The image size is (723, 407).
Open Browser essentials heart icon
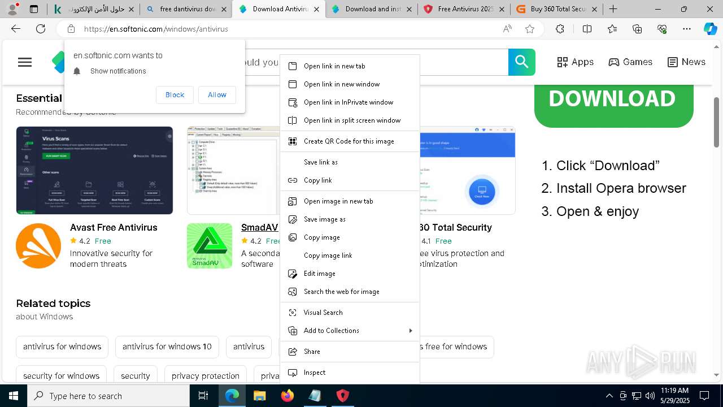(x=662, y=29)
